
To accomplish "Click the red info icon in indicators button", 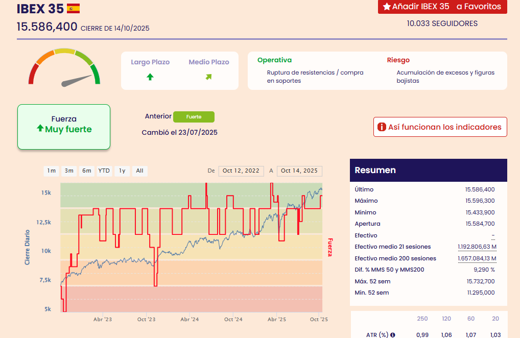I will coord(381,127).
